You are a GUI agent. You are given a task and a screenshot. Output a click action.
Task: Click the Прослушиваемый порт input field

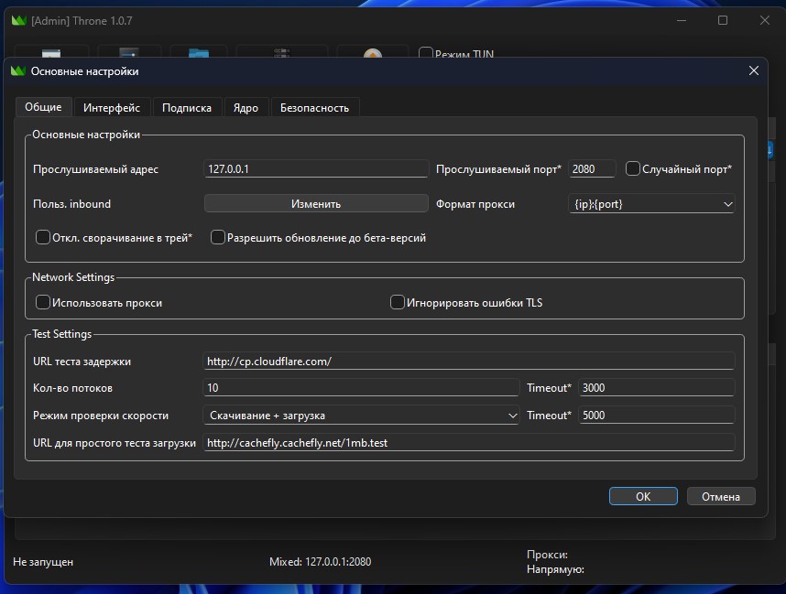coord(592,168)
